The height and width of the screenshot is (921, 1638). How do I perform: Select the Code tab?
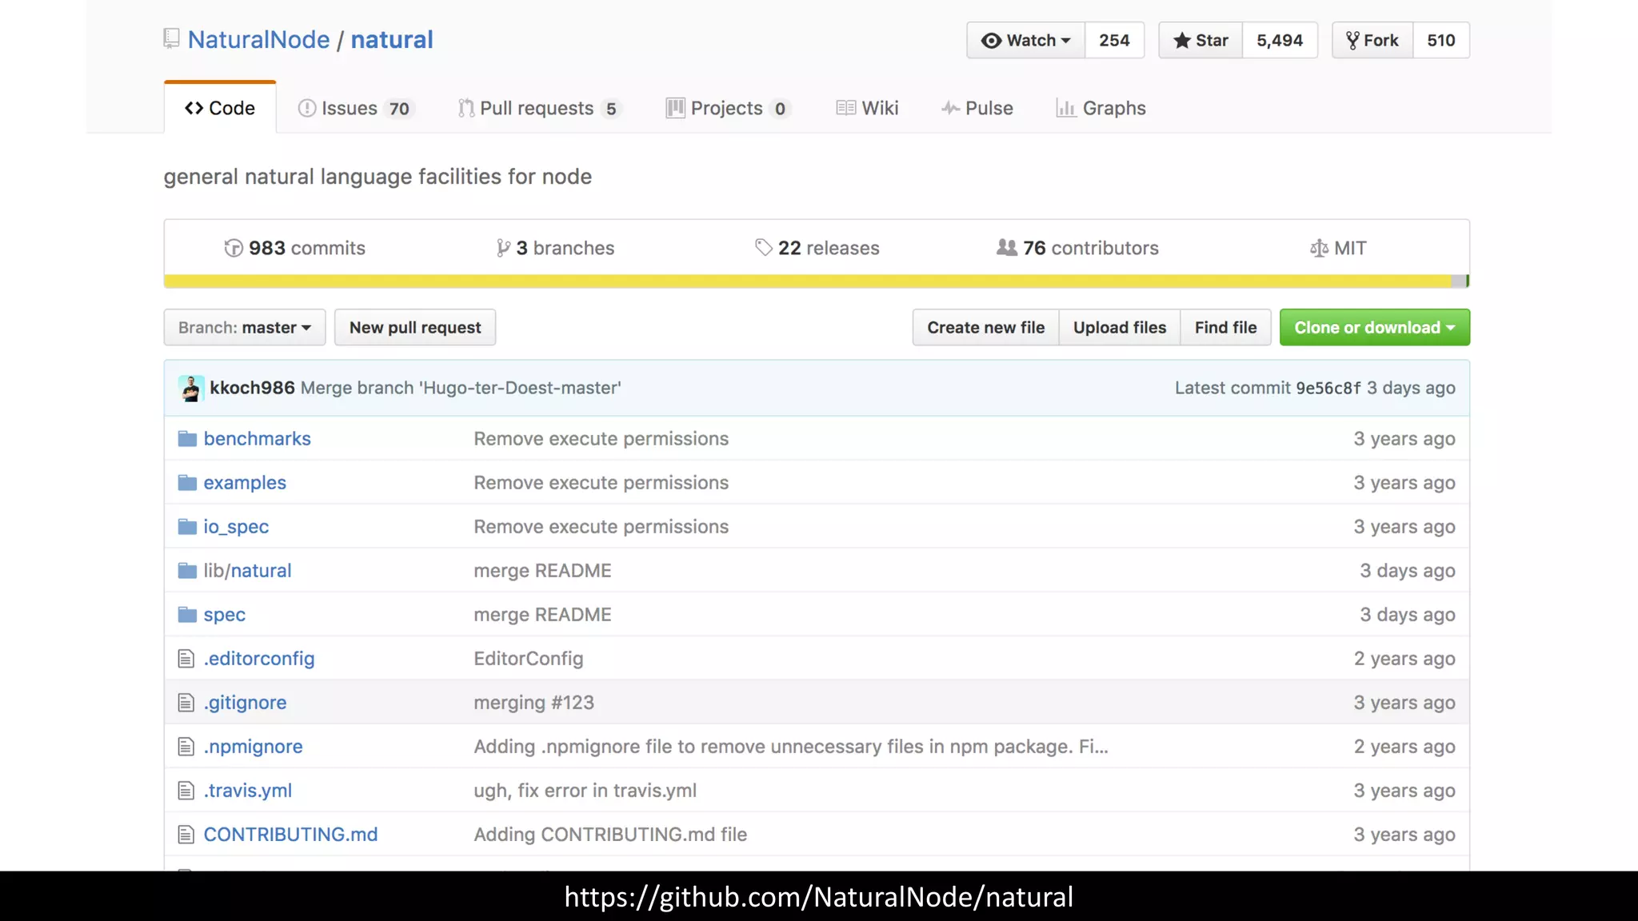(x=220, y=108)
